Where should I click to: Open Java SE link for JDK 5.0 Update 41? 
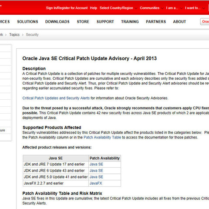[x=96, y=177]
